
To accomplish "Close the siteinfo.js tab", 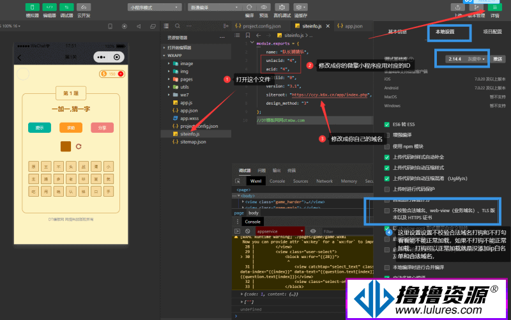I will coord(328,26).
